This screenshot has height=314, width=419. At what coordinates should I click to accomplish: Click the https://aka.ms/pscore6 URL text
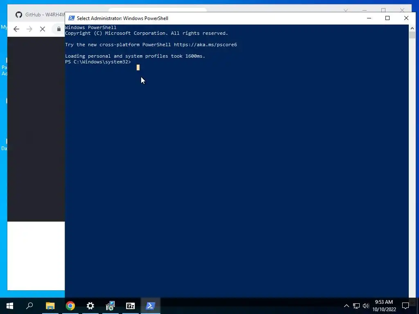pos(205,45)
